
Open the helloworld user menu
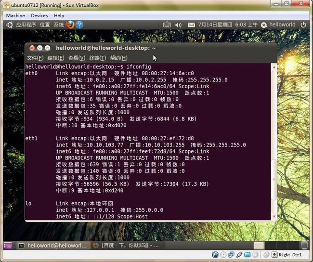click(282, 25)
